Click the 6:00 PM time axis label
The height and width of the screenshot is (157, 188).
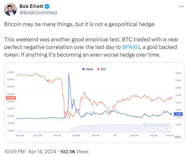(76, 135)
